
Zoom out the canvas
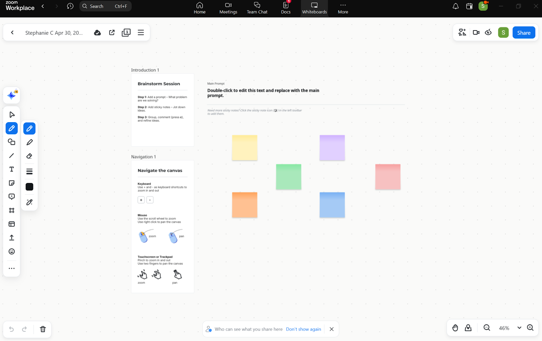487,328
